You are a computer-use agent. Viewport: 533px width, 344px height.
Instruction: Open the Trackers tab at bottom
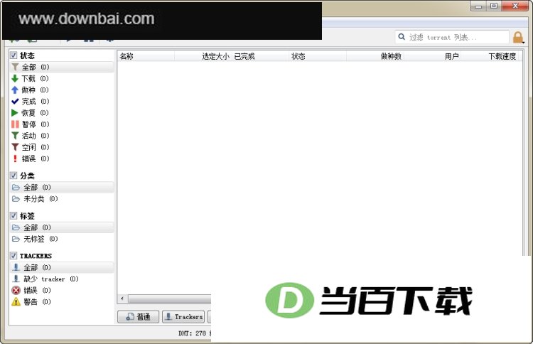(x=183, y=317)
